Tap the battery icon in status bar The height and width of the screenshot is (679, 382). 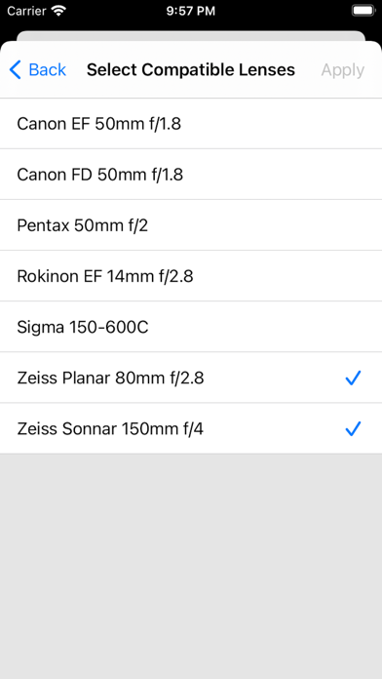pos(363,11)
